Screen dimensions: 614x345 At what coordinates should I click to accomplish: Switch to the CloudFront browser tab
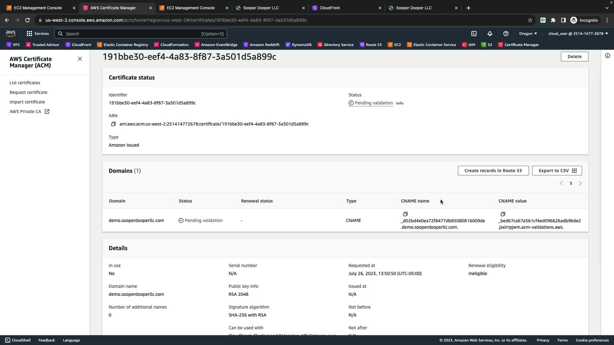(x=330, y=8)
